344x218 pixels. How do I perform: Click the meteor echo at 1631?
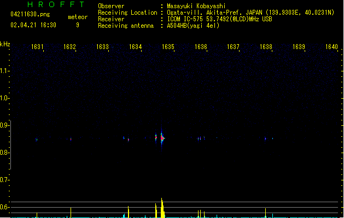coord(37,140)
